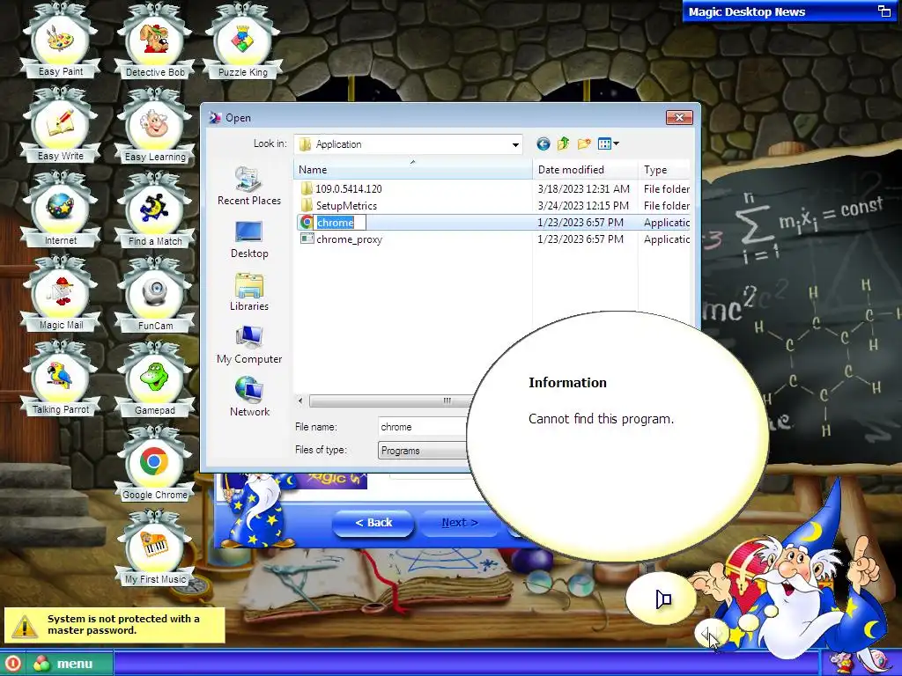Open Google Chrome desktop icon
Viewport: 902px width, 676px height.
[x=155, y=463]
